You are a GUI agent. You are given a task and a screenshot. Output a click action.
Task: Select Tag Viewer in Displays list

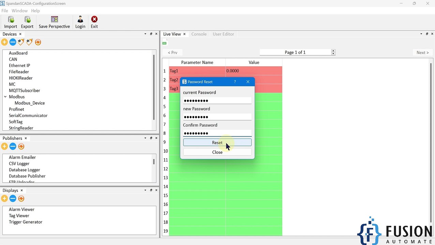pos(19,216)
